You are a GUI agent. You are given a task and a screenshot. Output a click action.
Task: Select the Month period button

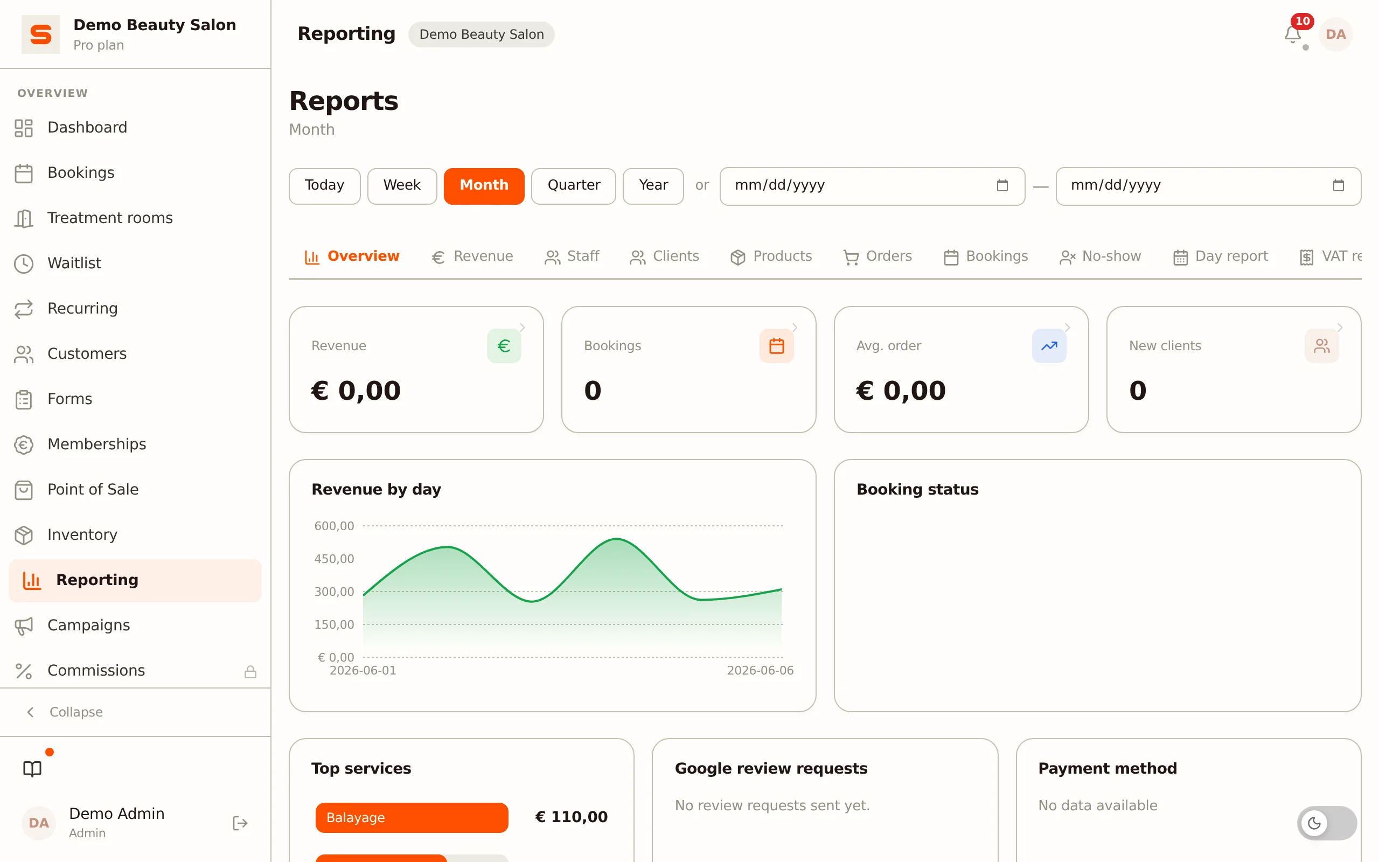click(484, 186)
